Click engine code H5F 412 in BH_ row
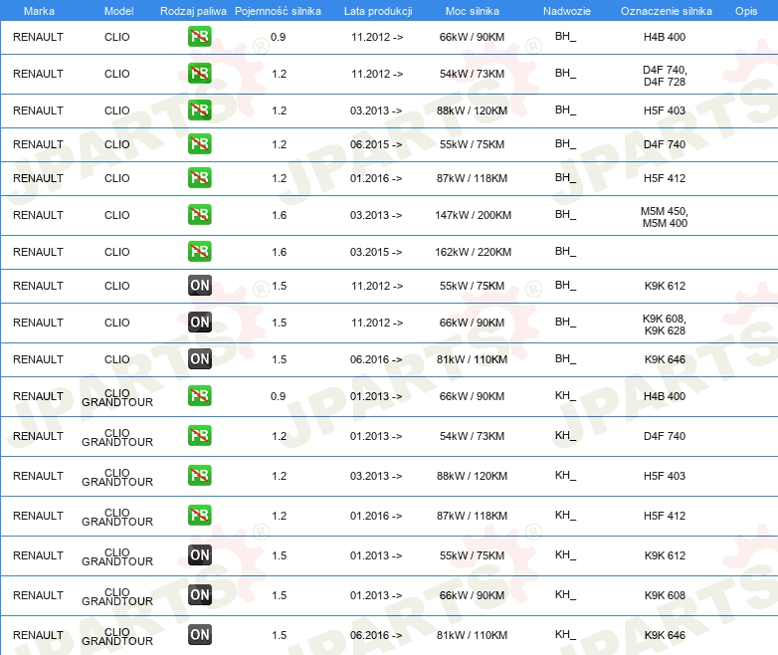Viewport: 778px width, 655px height. click(665, 178)
